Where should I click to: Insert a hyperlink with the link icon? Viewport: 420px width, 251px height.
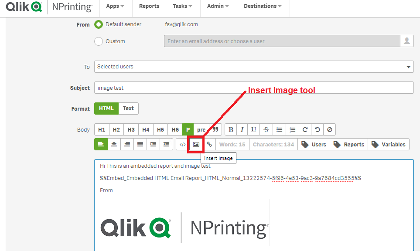point(209,144)
